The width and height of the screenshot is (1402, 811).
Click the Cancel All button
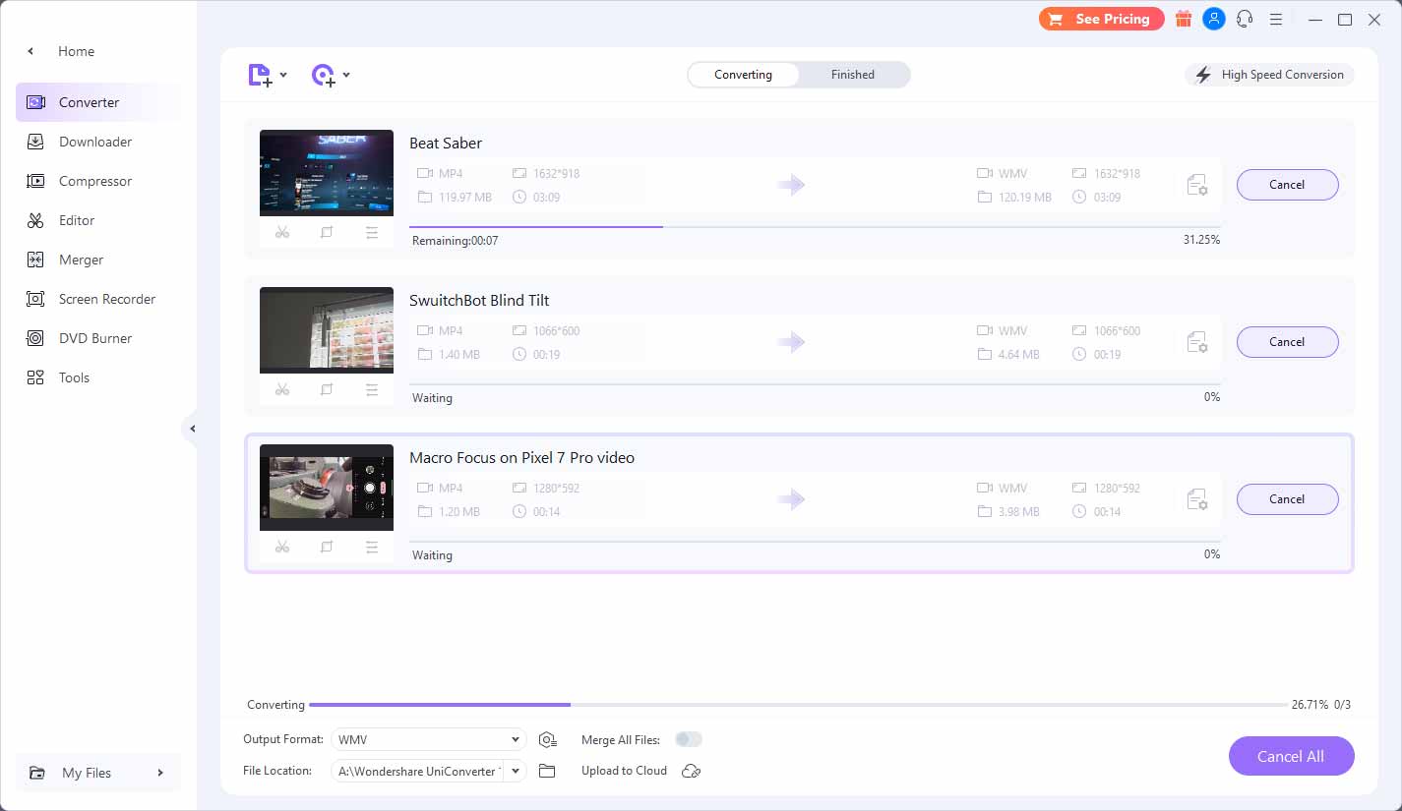point(1291,756)
